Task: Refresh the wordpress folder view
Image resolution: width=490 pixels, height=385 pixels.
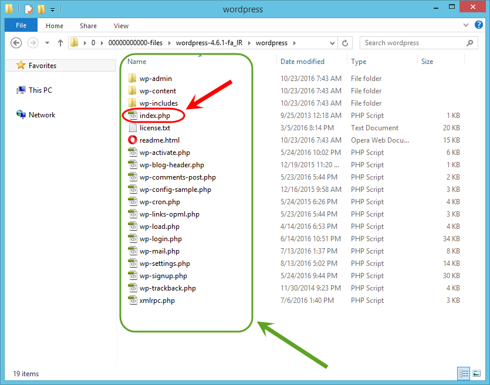Action: [345, 43]
